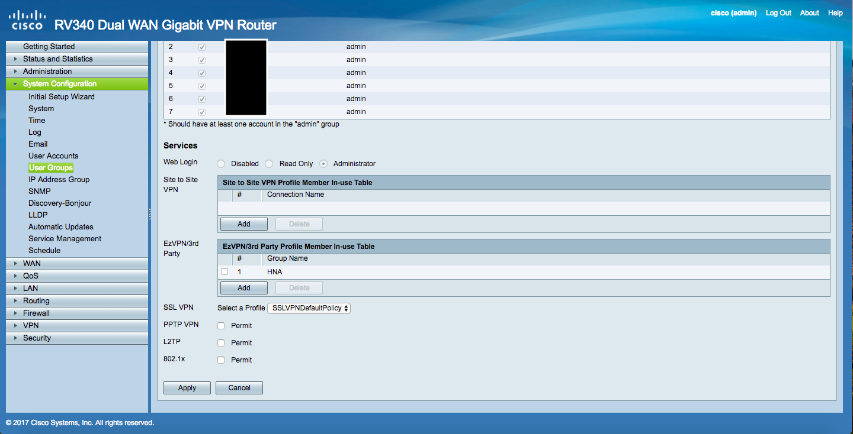This screenshot has height=434, width=853.
Task: Click Delete in EzVPN/3rd Party table
Action: pos(299,288)
